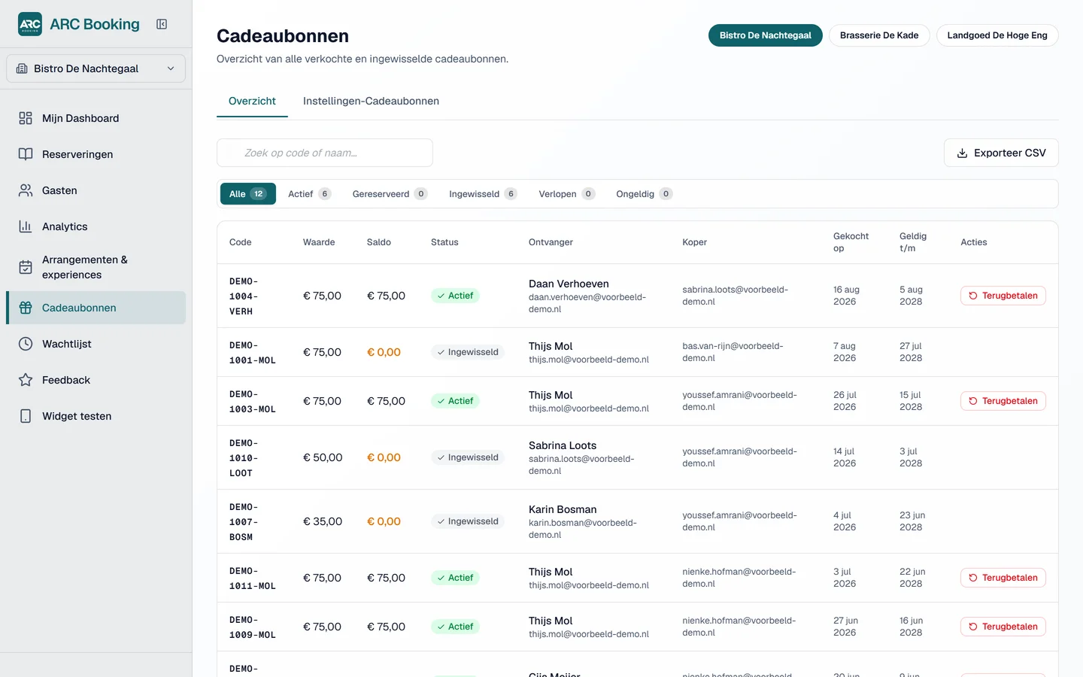Viewport: 1083px width, 677px height.
Task: Click voucher code DEMO-1001-MOL
Action: pyautogui.click(x=253, y=353)
